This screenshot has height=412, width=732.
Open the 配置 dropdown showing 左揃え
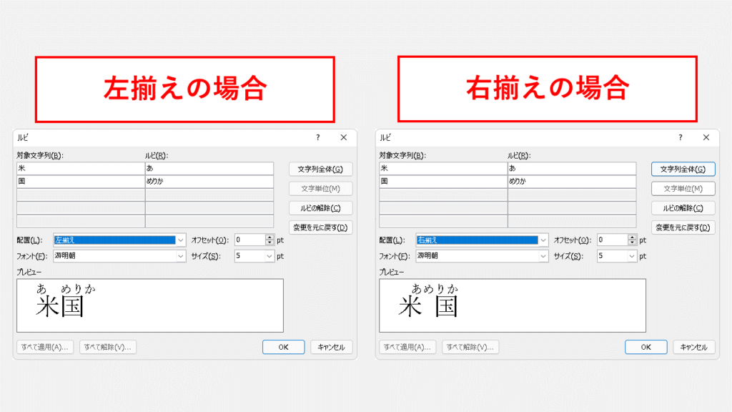coord(181,240)
